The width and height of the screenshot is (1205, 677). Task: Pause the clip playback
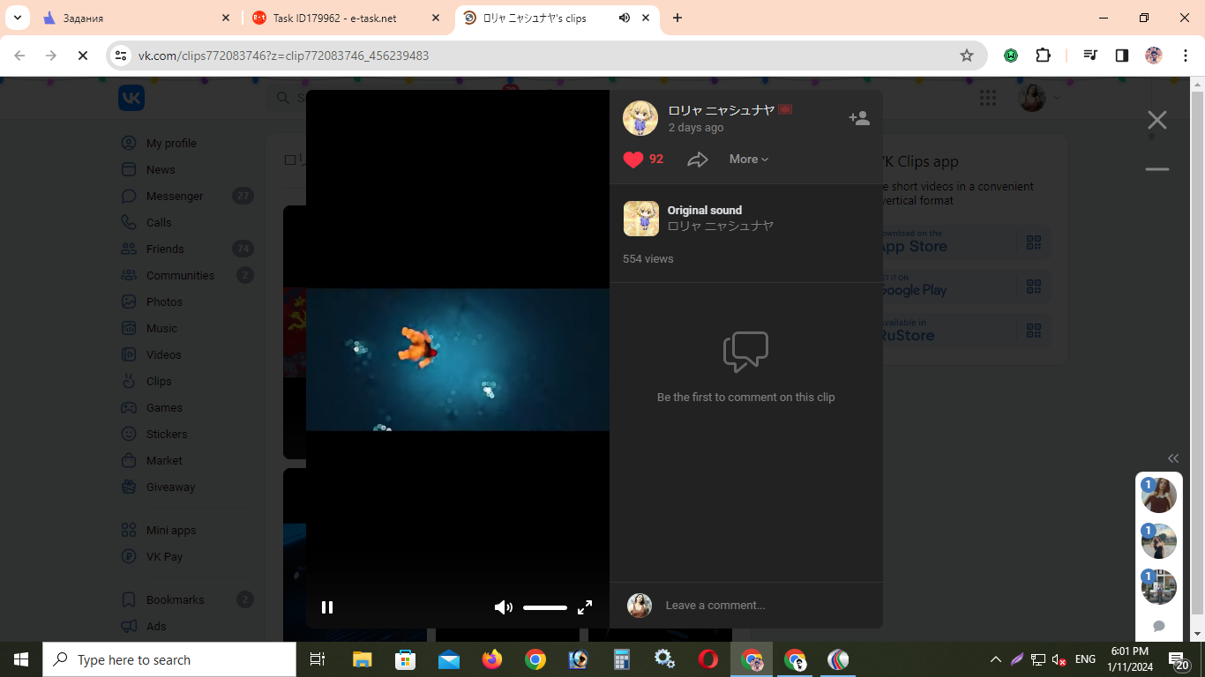point(327,607)
